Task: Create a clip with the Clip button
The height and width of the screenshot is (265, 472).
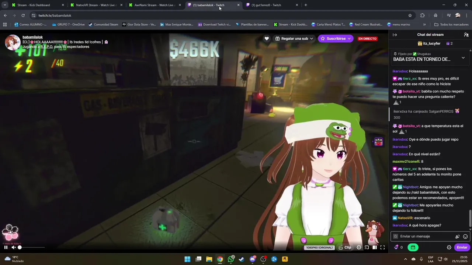Action: click(345, 247)
